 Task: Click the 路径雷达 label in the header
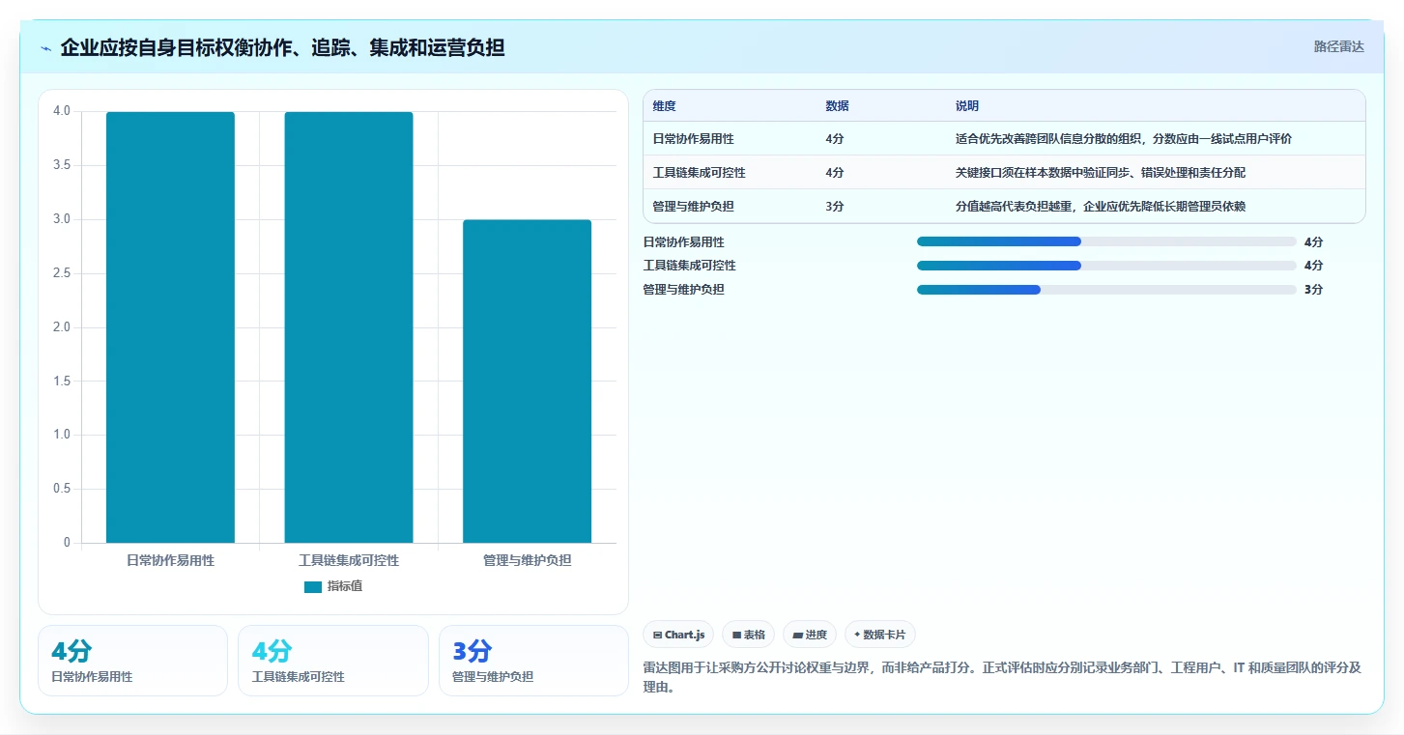[x=1338, y=46]
